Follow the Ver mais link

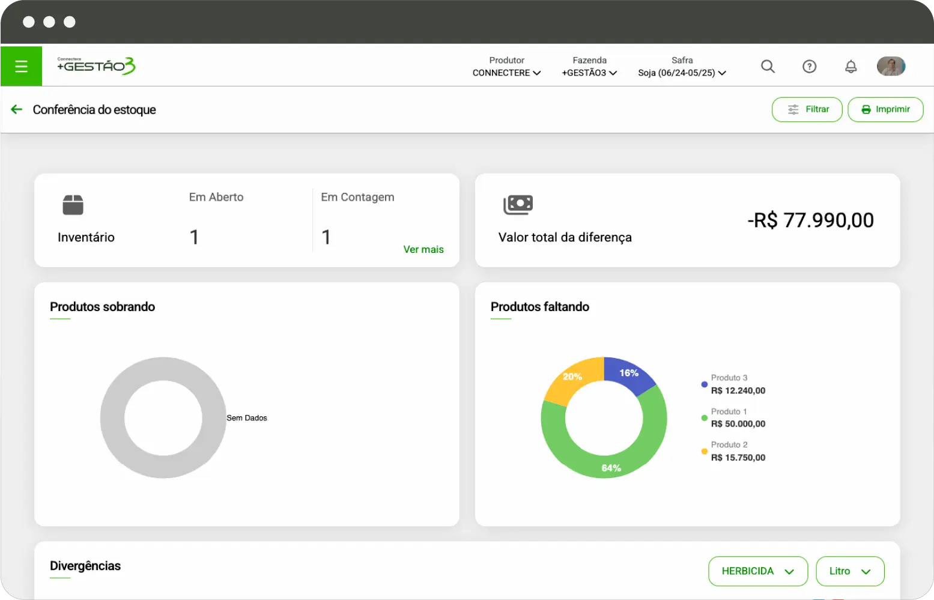click(x=423, y=249)
